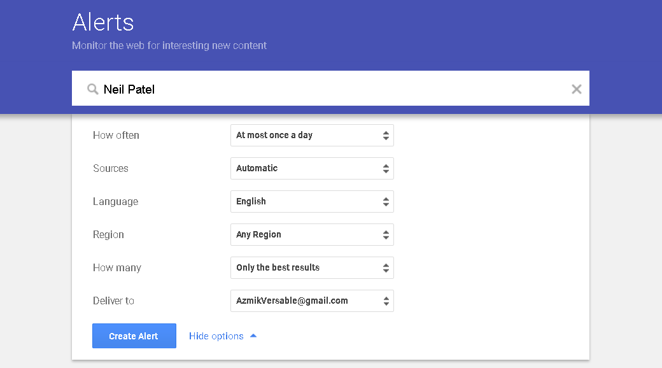
Task: Click the Alerts page title
Action: pos(103,22)
